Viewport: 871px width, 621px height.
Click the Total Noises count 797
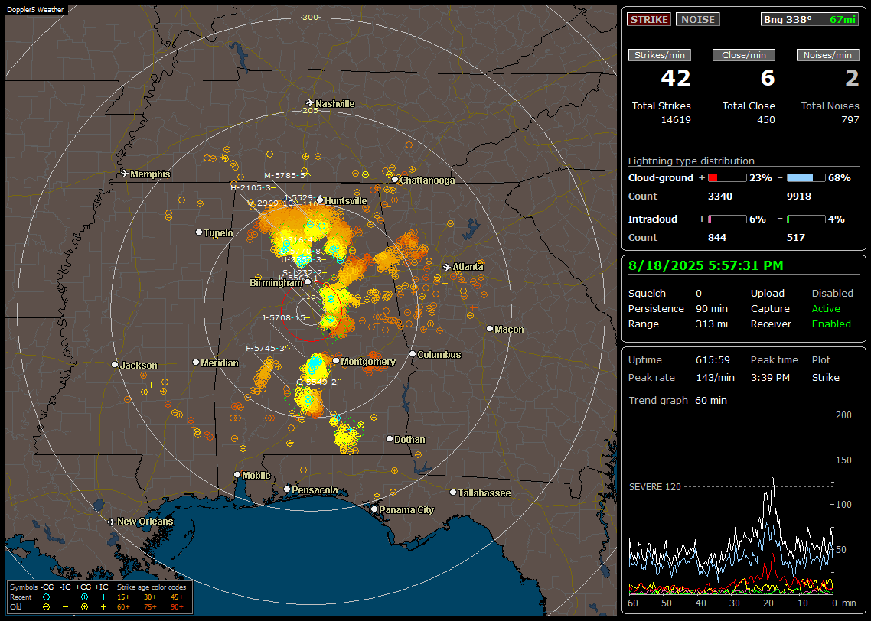[x=850, y=120]
